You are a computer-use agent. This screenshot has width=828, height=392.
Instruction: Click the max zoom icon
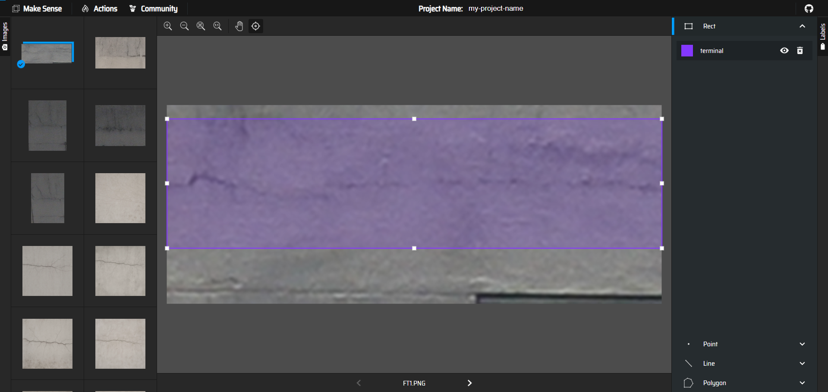click(217, 26)
